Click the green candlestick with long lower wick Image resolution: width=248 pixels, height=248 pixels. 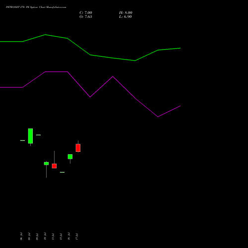(x=46, y=164)
